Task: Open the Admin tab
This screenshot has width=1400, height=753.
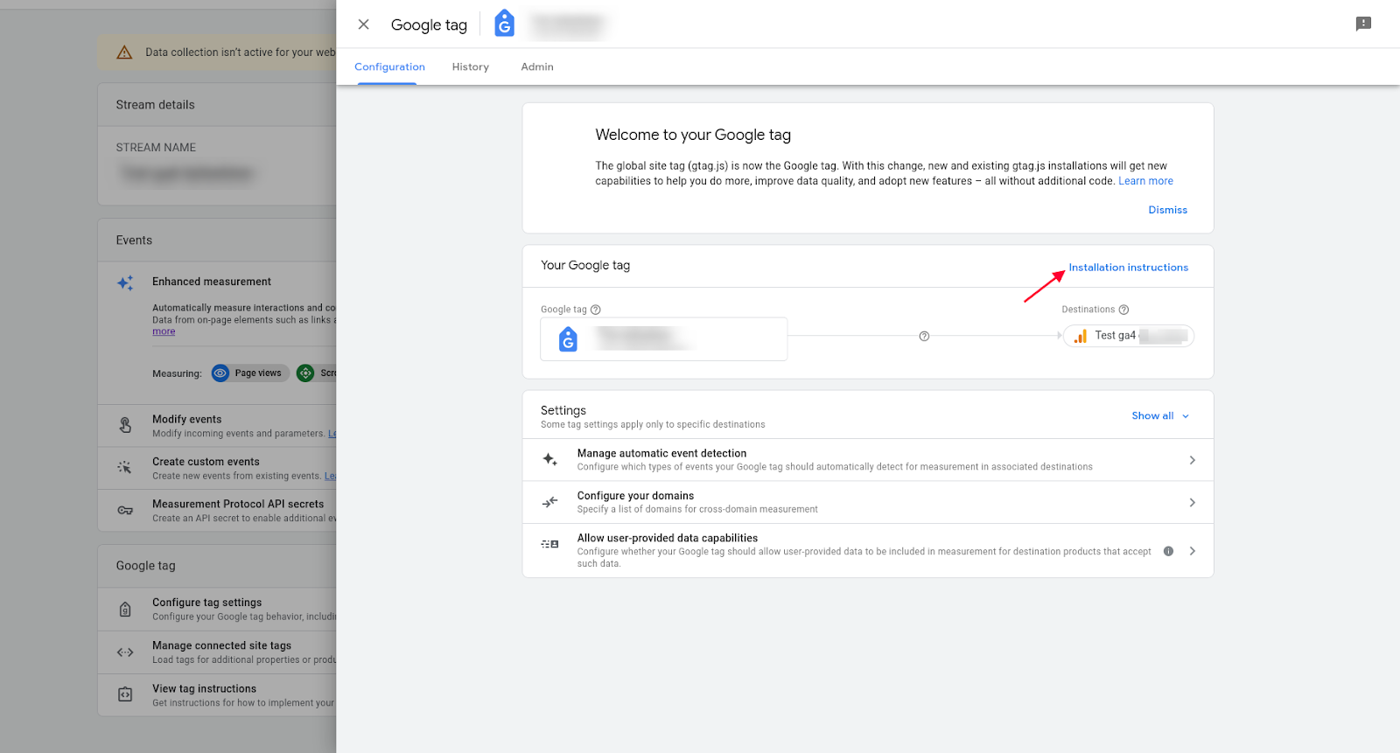Action: [537, 66]
